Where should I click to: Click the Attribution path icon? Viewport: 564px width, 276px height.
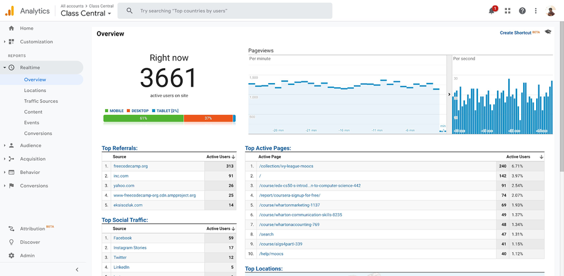pyautogui.click(x=11, y=229)
